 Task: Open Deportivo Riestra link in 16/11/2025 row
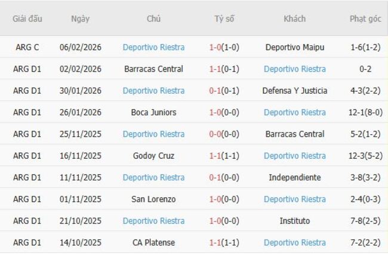coord(295,156)
